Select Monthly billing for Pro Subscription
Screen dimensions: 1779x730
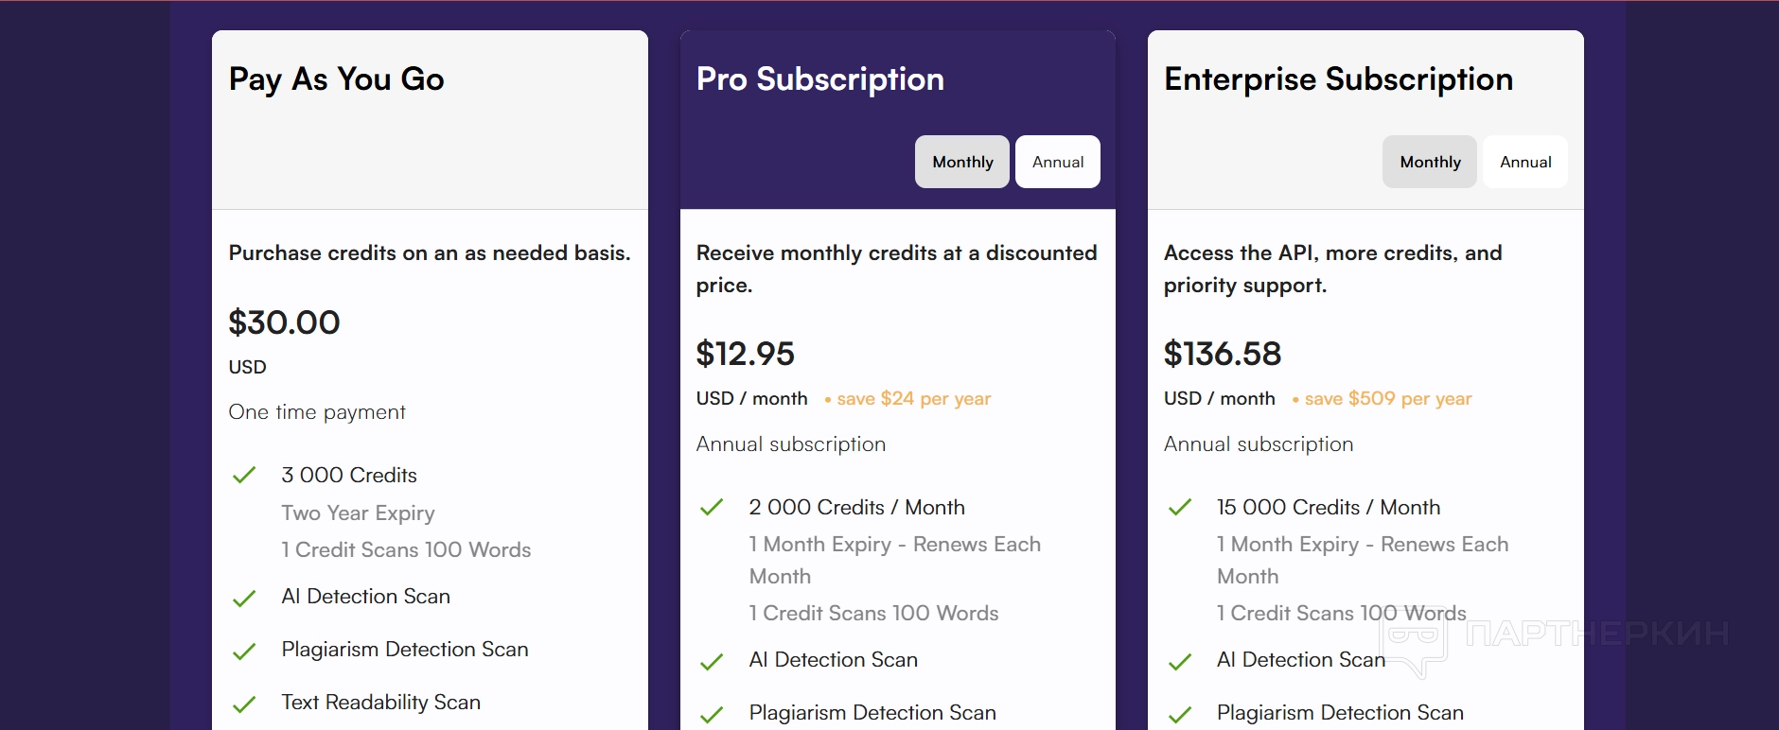pyautogui.click(x=961, y=162)
